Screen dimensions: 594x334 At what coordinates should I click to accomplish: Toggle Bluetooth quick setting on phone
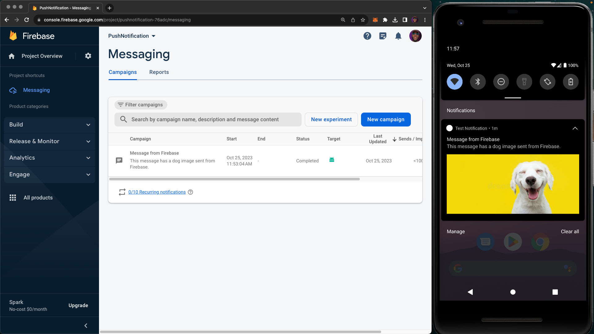478,82
